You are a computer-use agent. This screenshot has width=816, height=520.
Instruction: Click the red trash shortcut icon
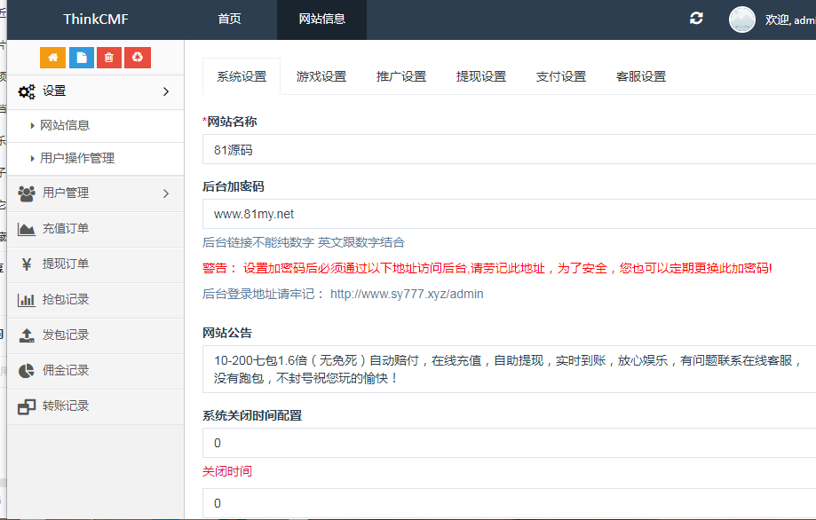click(x=109, y=58)
